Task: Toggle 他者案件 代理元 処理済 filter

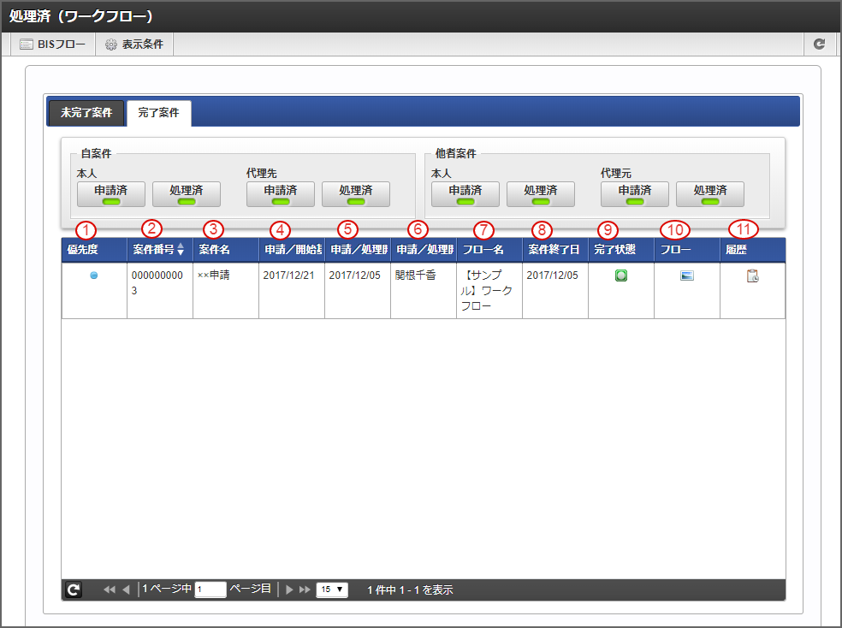Action: tap(710, 193)
